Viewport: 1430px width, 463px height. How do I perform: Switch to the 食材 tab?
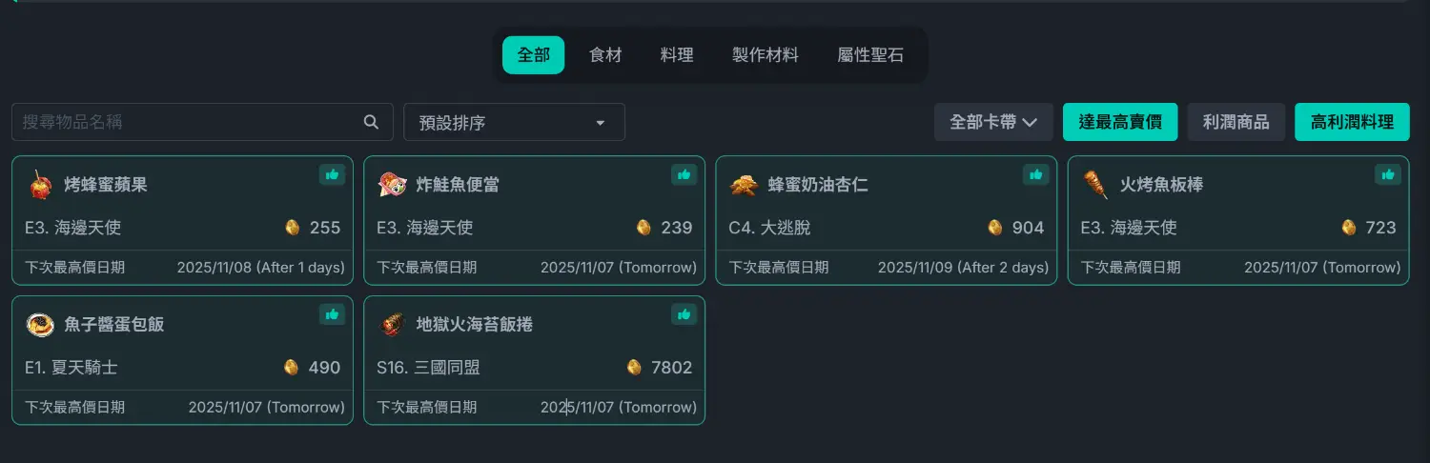click(605, 55)
